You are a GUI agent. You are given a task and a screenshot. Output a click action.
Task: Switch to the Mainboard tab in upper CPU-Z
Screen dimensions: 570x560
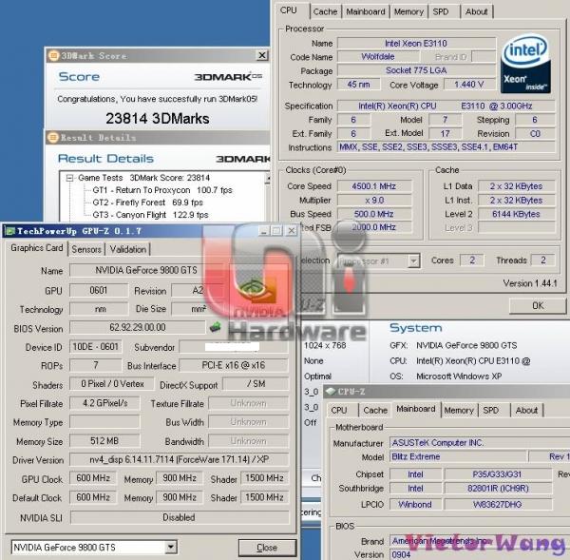pyautogui.click(x=366, y=11)
